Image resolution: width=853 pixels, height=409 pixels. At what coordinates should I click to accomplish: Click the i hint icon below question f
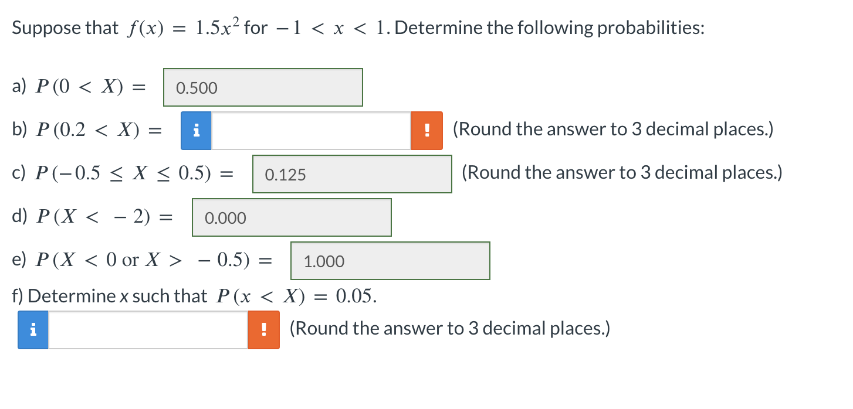[x=32, y=330]
